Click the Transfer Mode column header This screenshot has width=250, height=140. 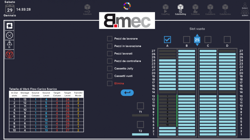(78, 94)
